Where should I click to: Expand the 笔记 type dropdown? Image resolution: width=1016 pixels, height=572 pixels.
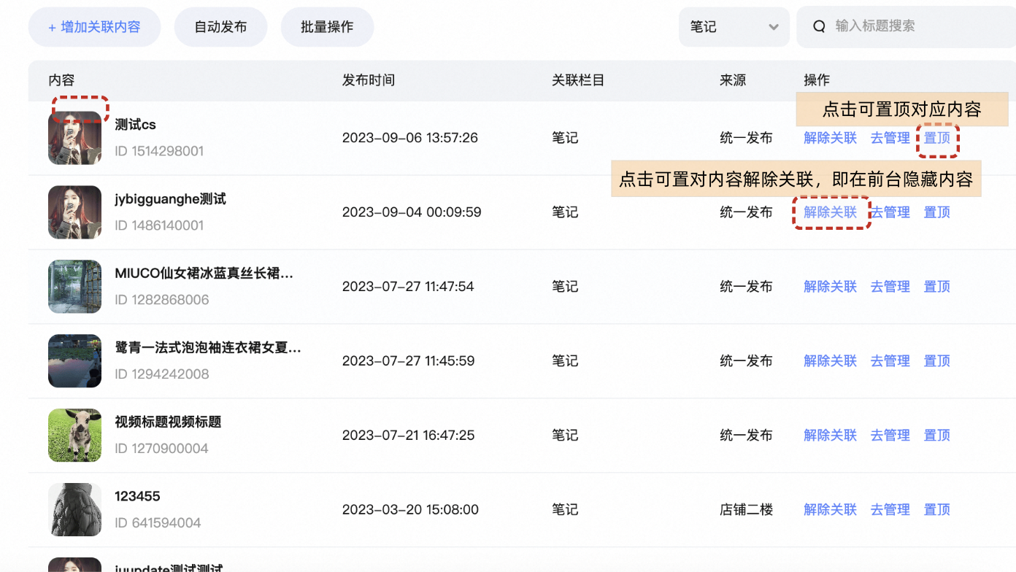coord(734,27)
